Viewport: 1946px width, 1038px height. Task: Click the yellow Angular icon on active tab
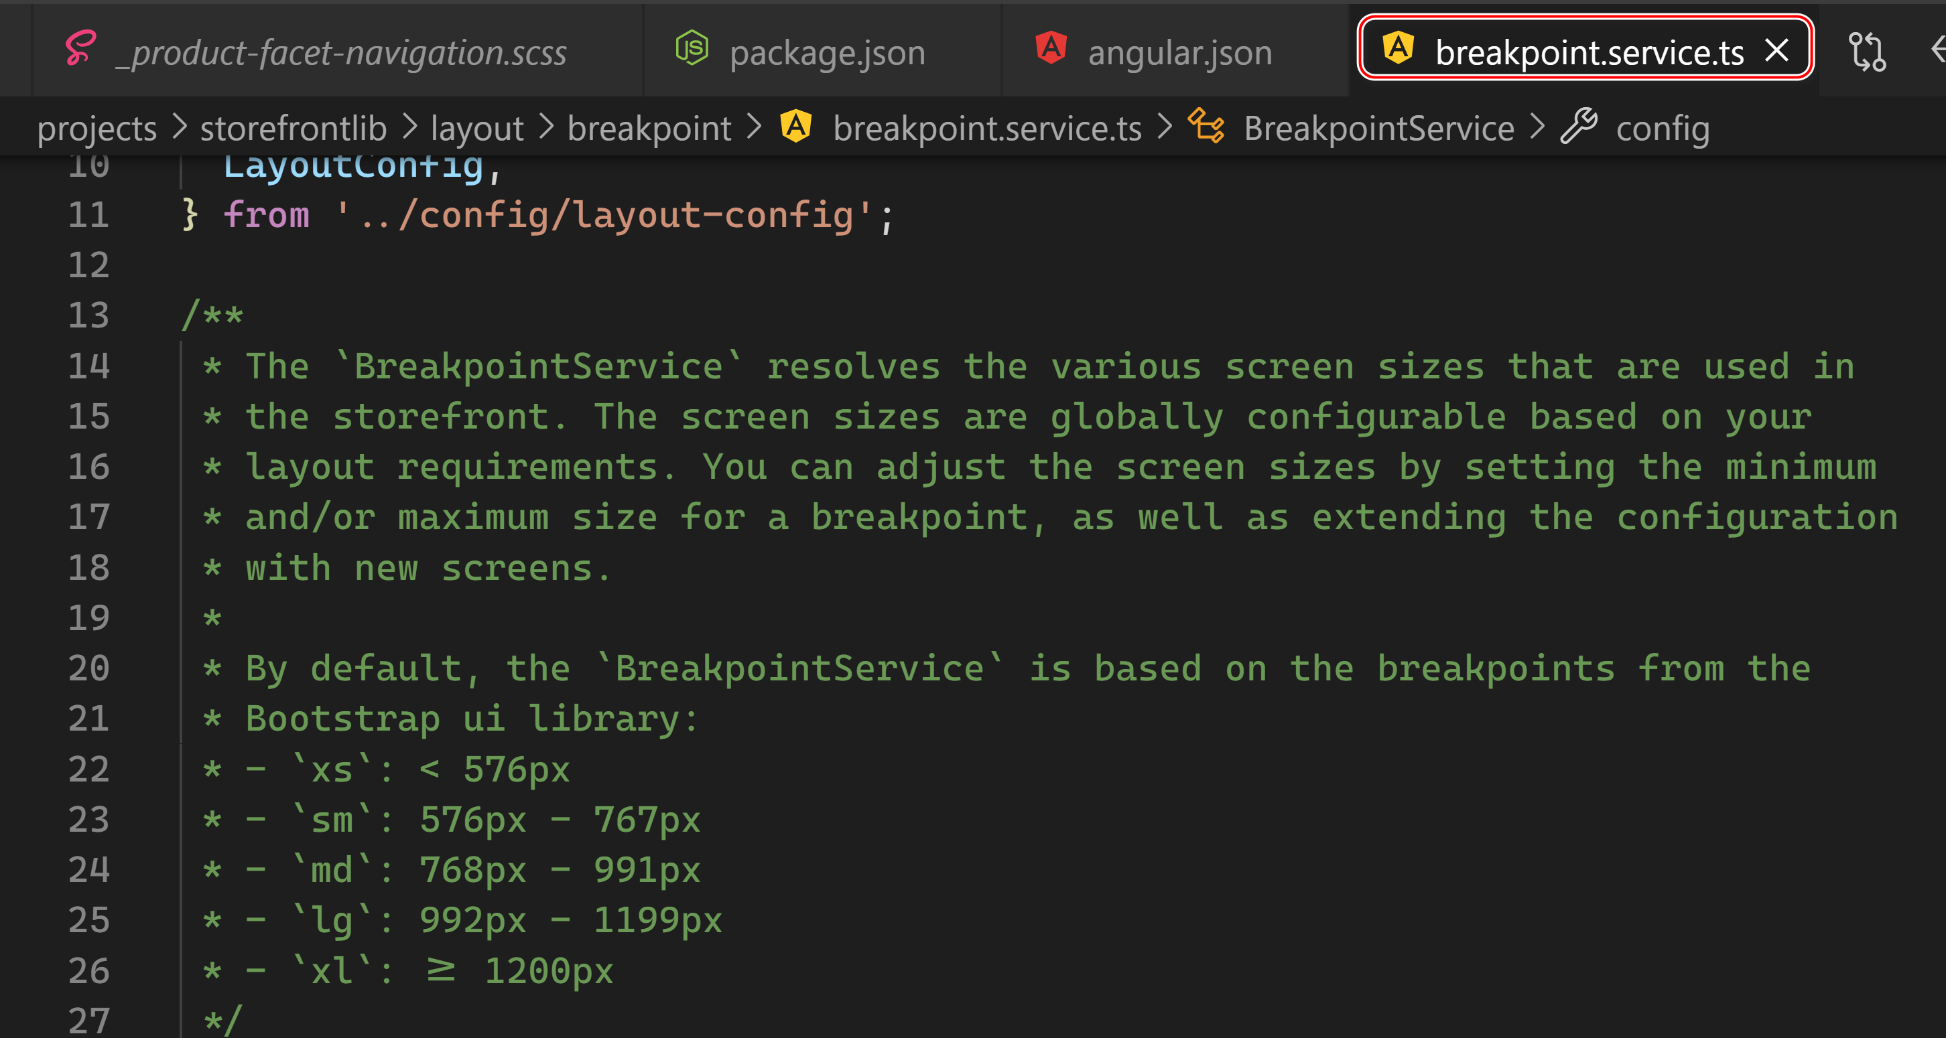(1398, 48)
